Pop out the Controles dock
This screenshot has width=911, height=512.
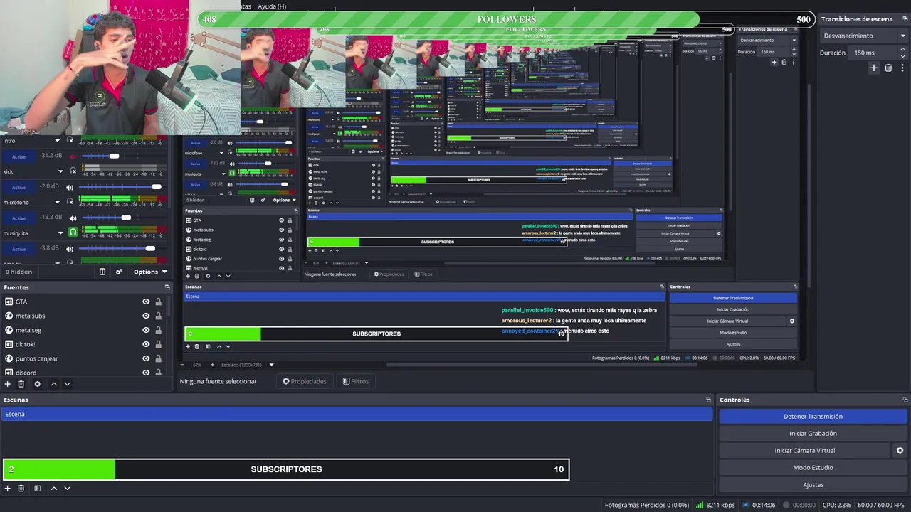(x=905, y=400)
